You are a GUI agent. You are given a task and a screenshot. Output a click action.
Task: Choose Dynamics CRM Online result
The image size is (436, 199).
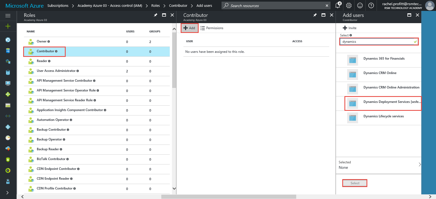(379, 75)
